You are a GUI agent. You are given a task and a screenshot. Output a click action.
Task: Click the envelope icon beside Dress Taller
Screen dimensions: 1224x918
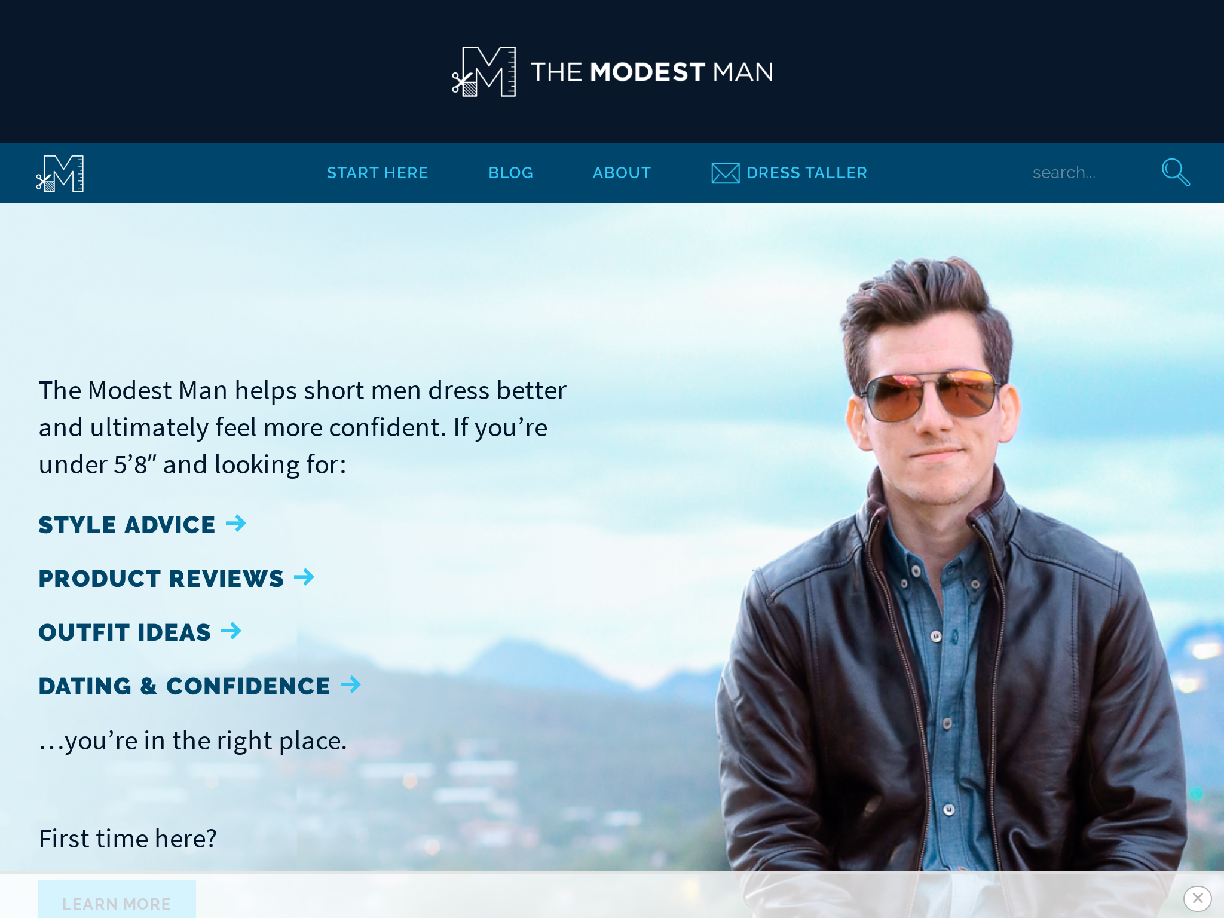(725, 173)
